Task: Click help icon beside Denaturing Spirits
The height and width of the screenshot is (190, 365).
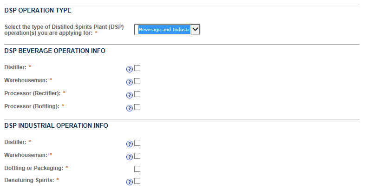Action: tap(130, 182)
